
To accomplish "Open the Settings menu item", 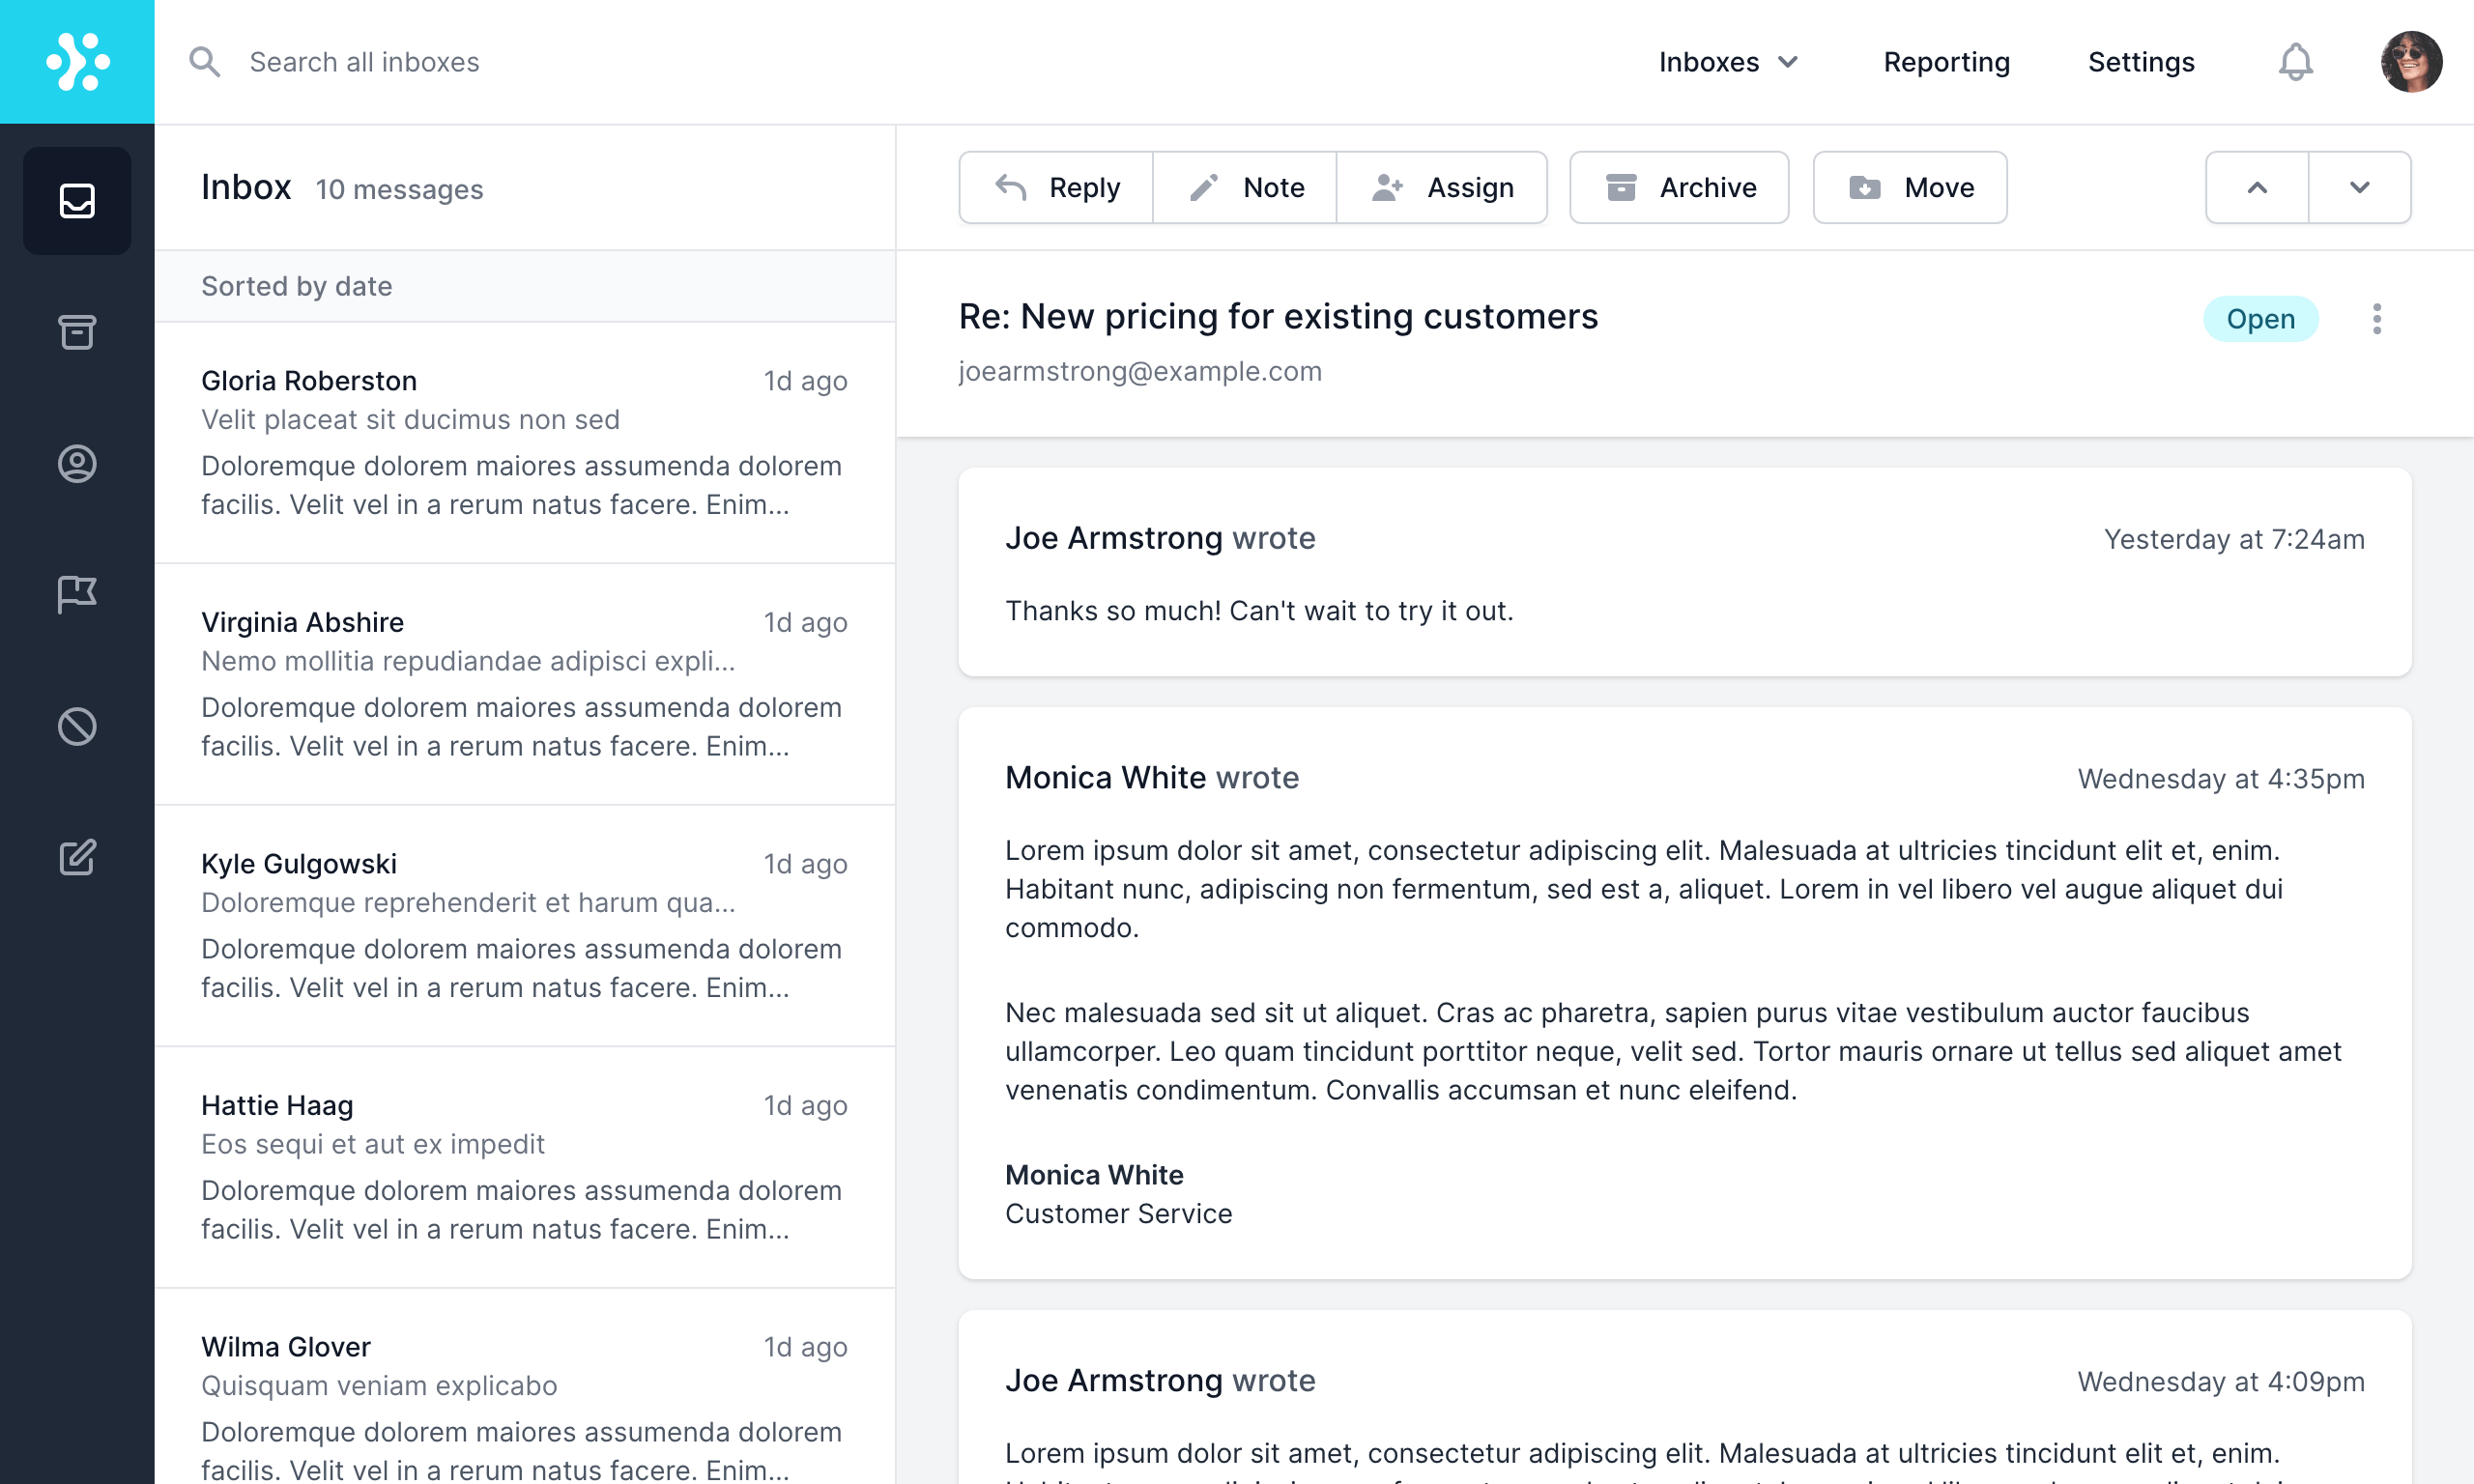I will 2140,62.
